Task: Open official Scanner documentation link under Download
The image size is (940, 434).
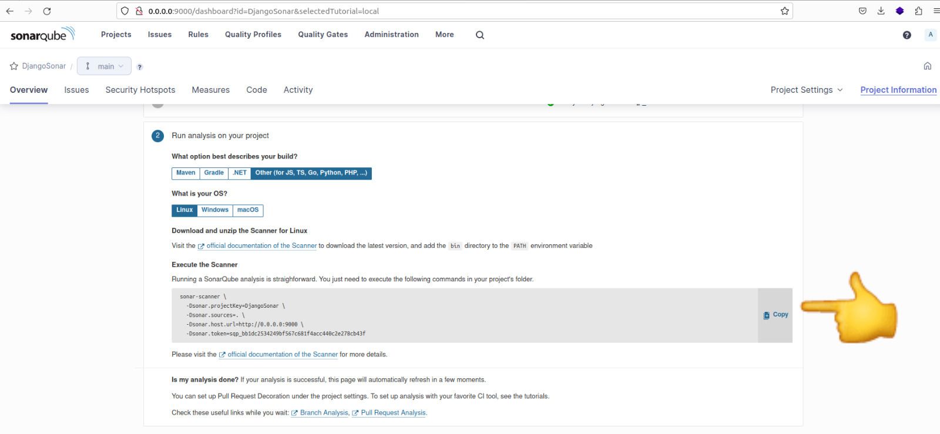Action: [257, 246]
